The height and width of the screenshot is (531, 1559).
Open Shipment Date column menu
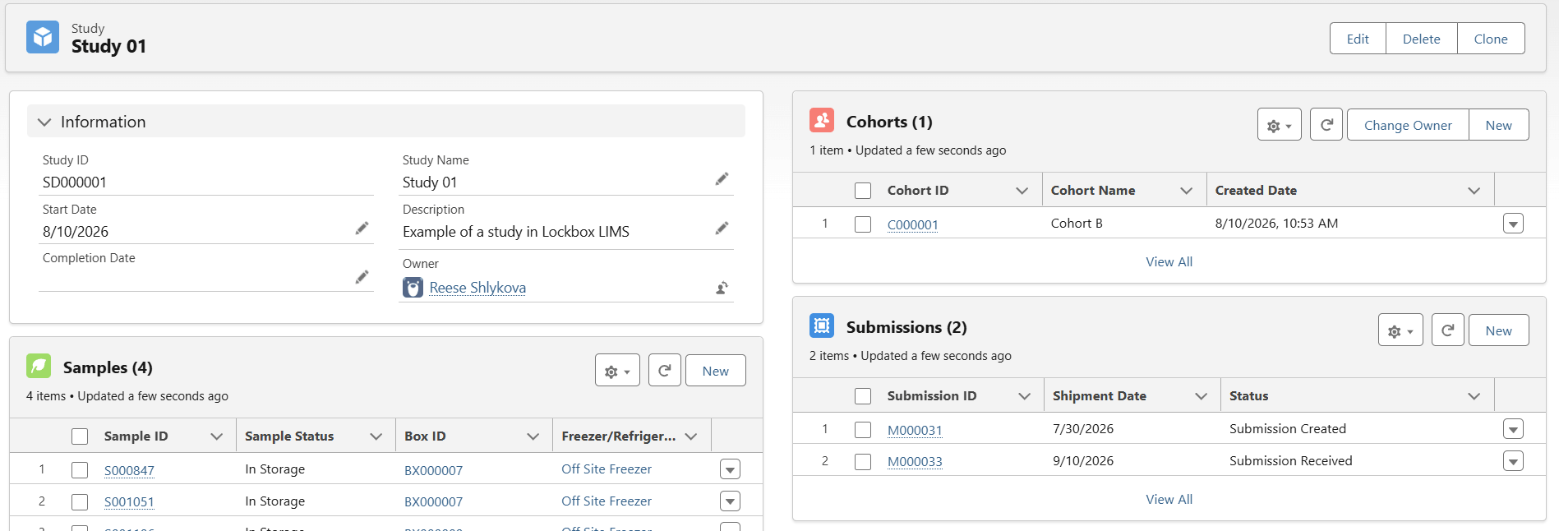(x=1201, y=396)
